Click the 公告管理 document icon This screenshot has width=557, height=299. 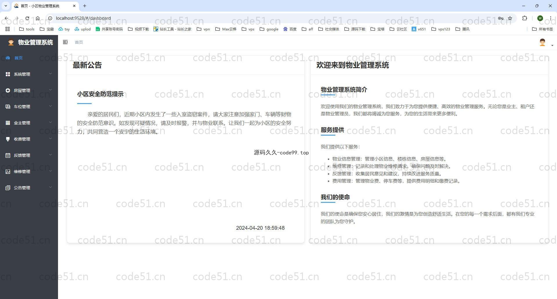tap(8, 188)
